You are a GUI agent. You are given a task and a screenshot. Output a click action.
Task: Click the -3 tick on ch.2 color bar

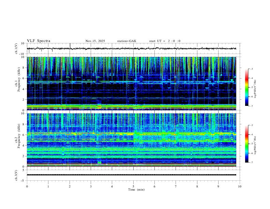pyautogui.click(x=251, y=125)
